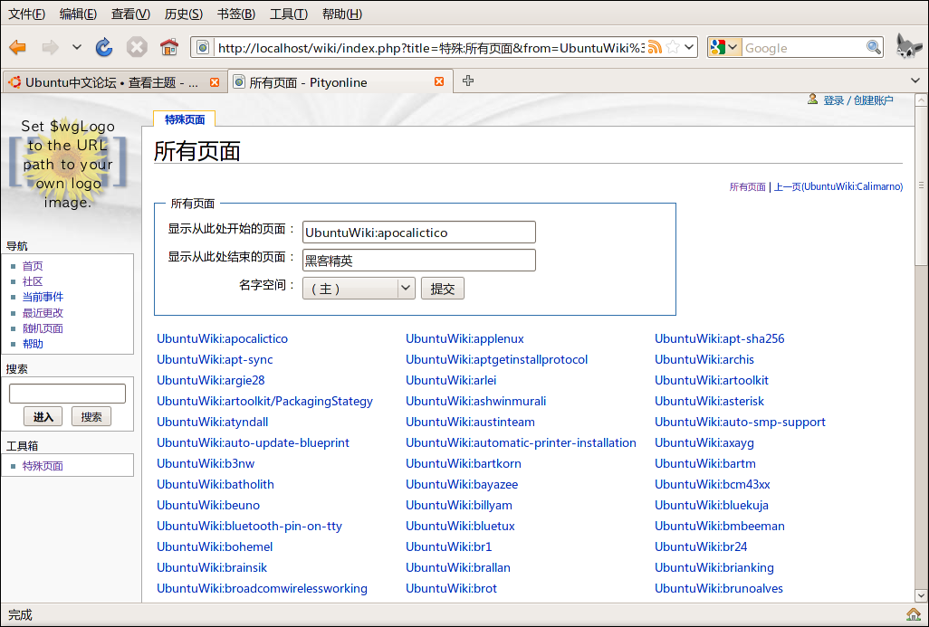Focus the sidebar wiki search box
This screenshot has width=929, height=627.
tap(68, 394)
